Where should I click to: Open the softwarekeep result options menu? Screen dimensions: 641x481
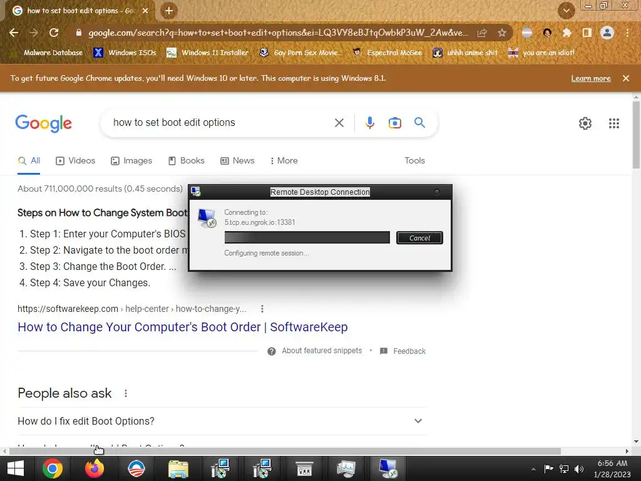click(x=262, y=309)
